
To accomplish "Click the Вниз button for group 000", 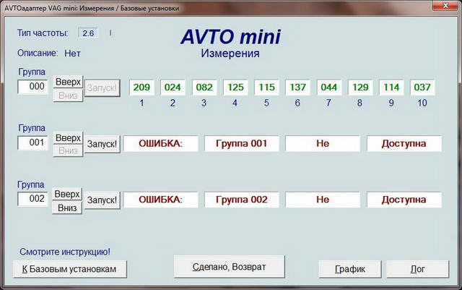I will coord(68,95).
